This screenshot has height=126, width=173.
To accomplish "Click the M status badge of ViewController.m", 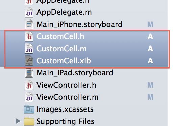I will 150,97.
